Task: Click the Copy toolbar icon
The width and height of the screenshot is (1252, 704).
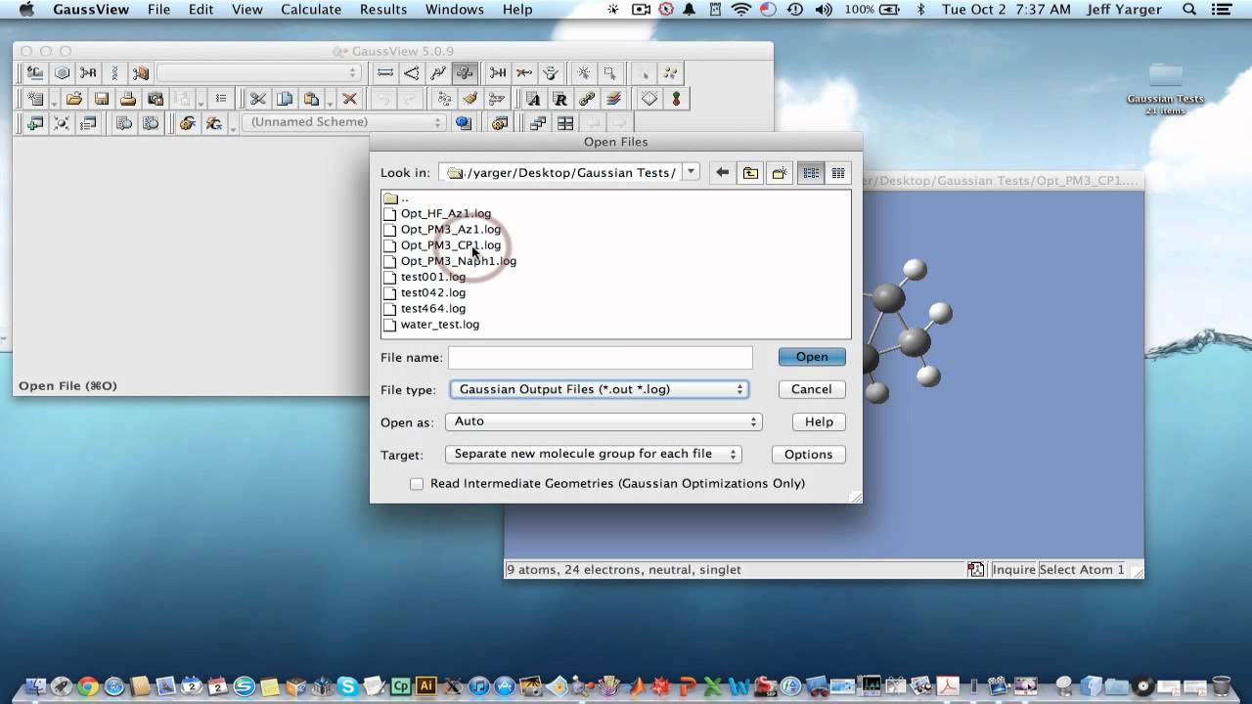Action: (285, 99)
